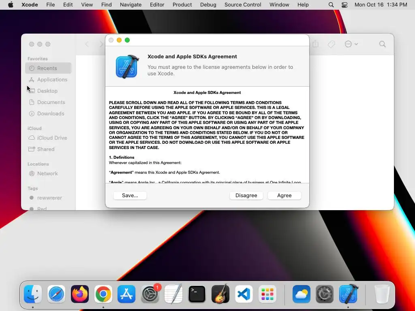Open Weather from the Dock
The height and width of the screenshot is (311, 415).
click(x=302, y=294)
